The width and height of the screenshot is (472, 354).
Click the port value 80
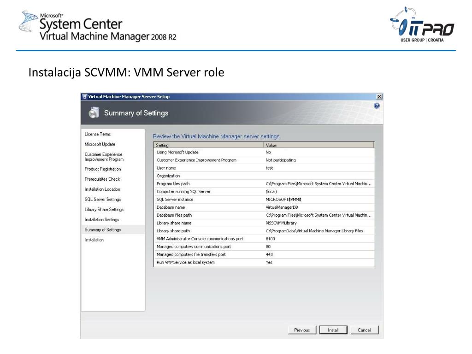point(268,247)
